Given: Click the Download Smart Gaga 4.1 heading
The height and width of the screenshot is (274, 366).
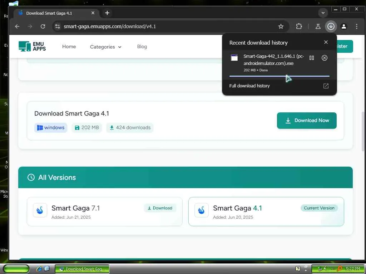Looking at the screenshot, I should point(71,113).
